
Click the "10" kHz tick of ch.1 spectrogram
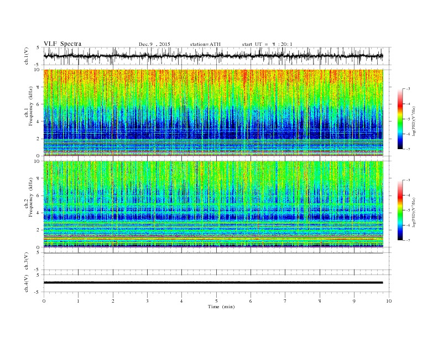(38, 70)
